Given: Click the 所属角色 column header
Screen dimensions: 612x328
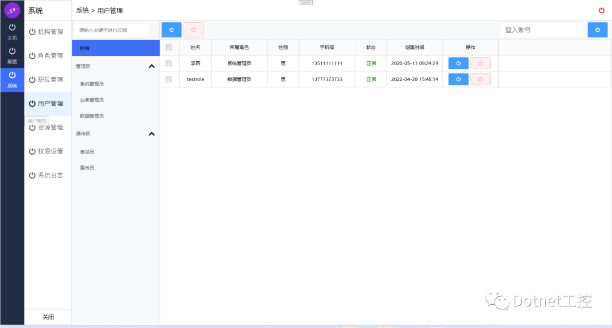Looking at the screenshot, I should [239, 47].
